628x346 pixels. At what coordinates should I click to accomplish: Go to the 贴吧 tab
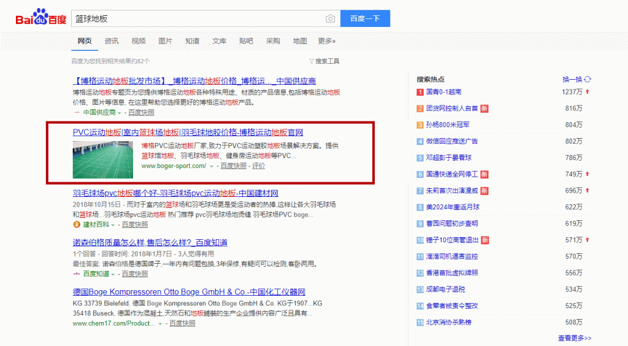[246, 41]
